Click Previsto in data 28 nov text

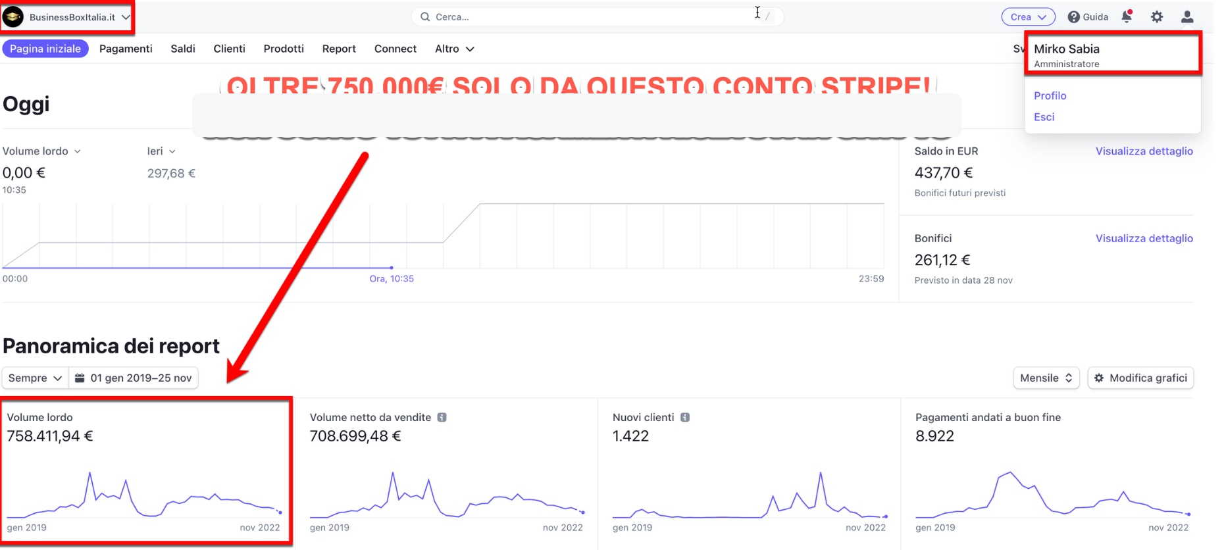click(963, 280)
